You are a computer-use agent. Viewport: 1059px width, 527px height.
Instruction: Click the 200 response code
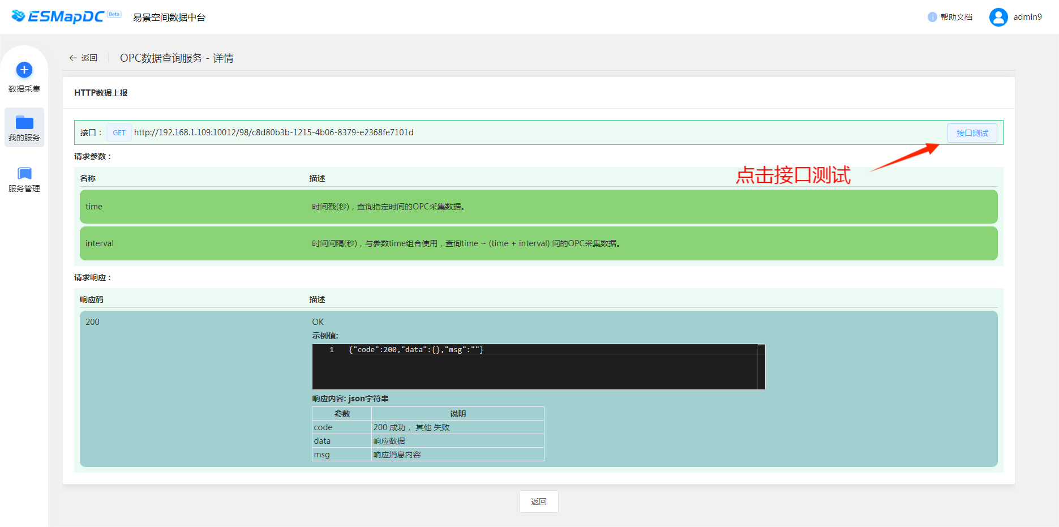point(92,322)
